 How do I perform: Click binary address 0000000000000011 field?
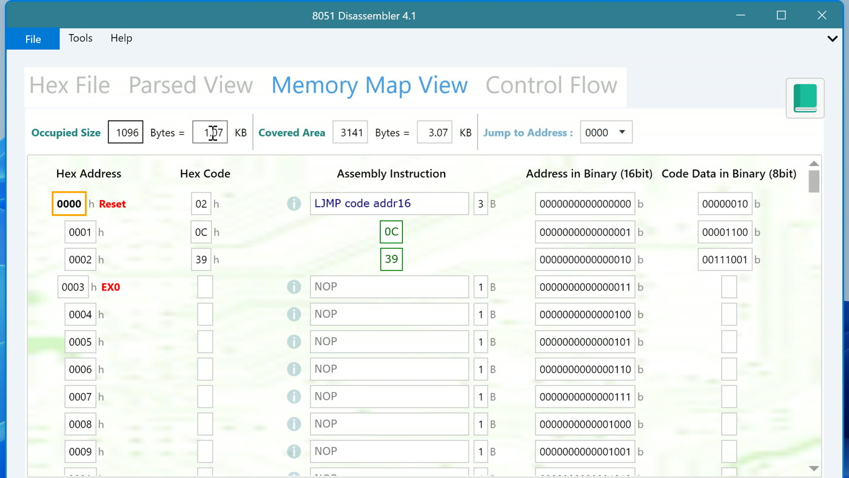pos(585,287)
